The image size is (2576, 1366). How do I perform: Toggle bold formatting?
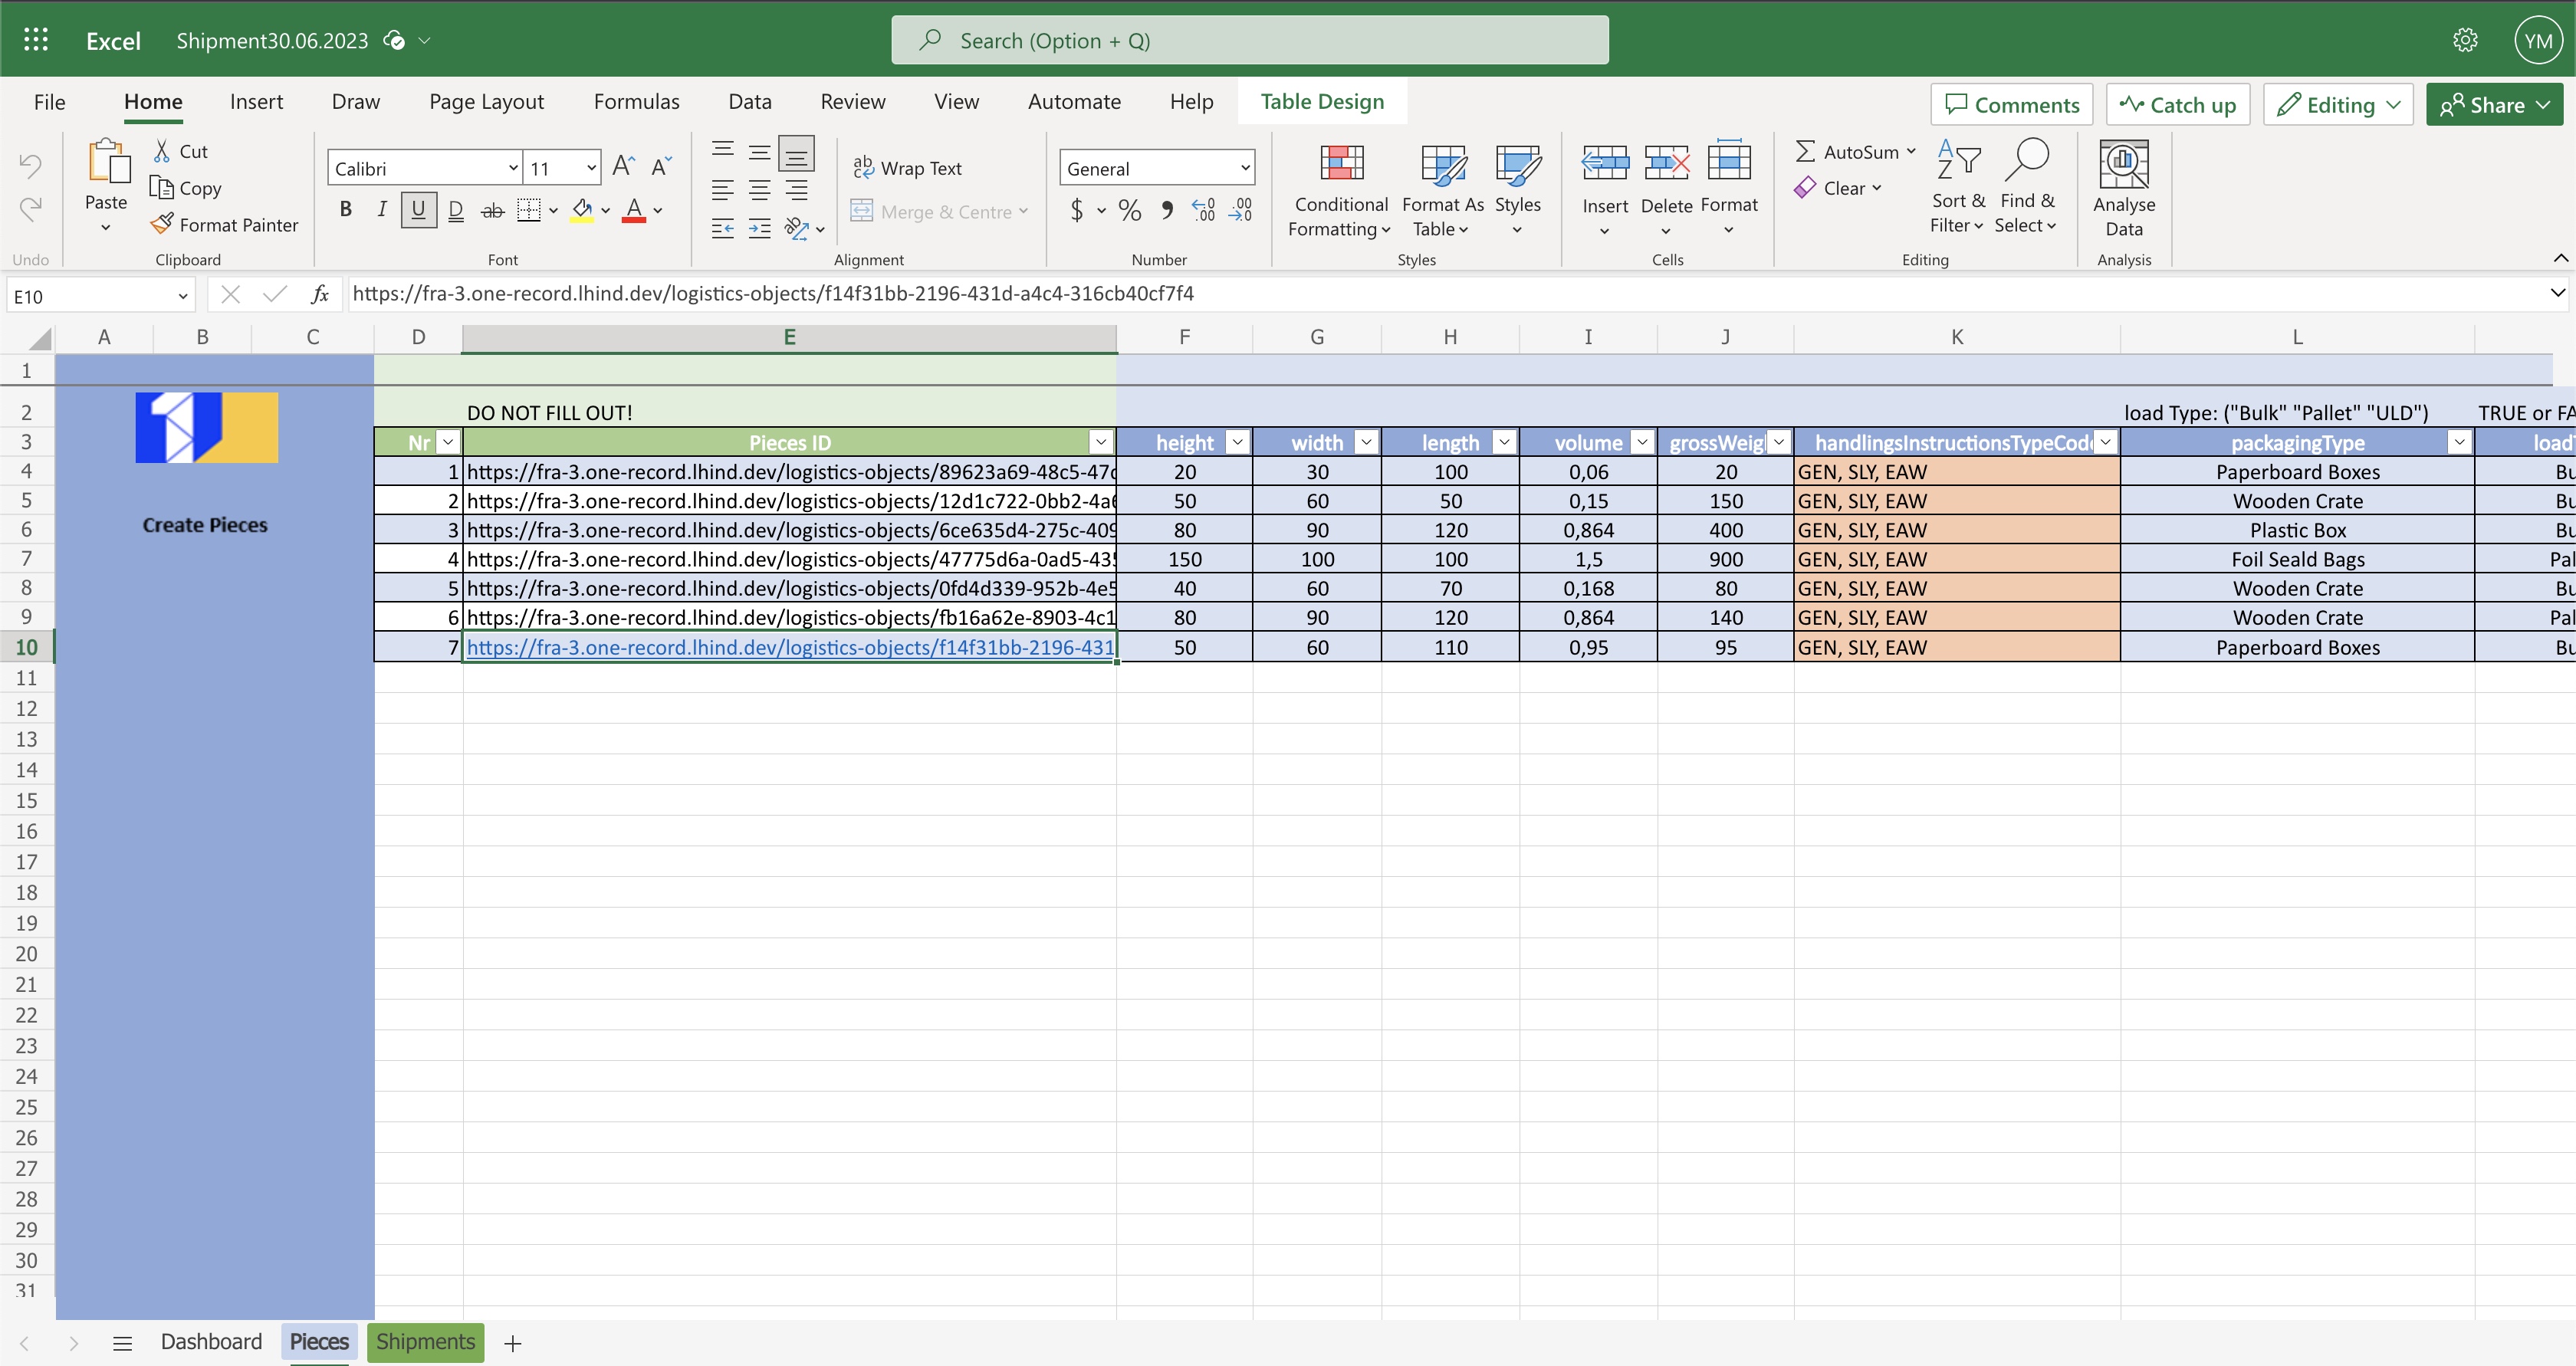(346, 210)
